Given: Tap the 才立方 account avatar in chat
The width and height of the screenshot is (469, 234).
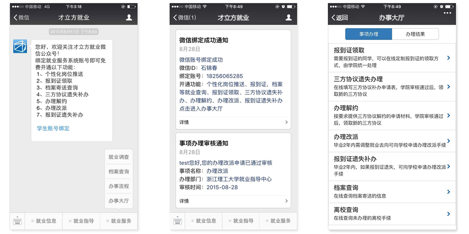Looking at the screenshot, I should [x=20, y=46].
